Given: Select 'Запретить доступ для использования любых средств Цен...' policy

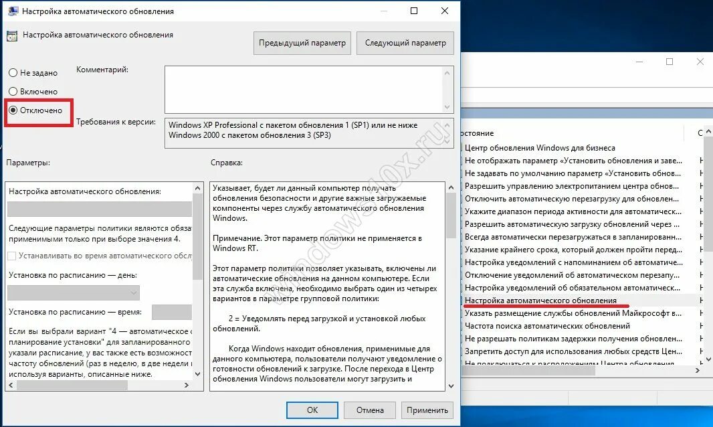Looking at the screenshot, I should point(573,351).
